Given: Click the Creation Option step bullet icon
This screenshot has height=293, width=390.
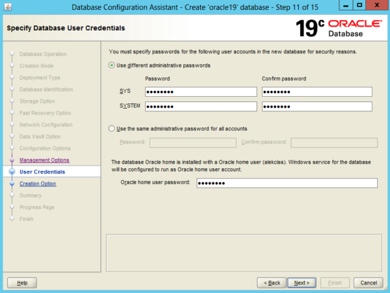Looking at the screenshot, I should point(12,184).
